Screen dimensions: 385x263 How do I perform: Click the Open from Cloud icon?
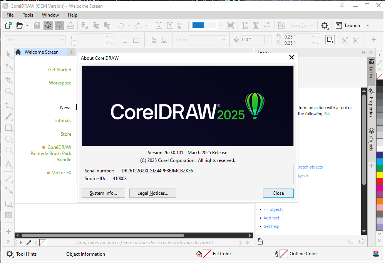(x=48, y=25)
